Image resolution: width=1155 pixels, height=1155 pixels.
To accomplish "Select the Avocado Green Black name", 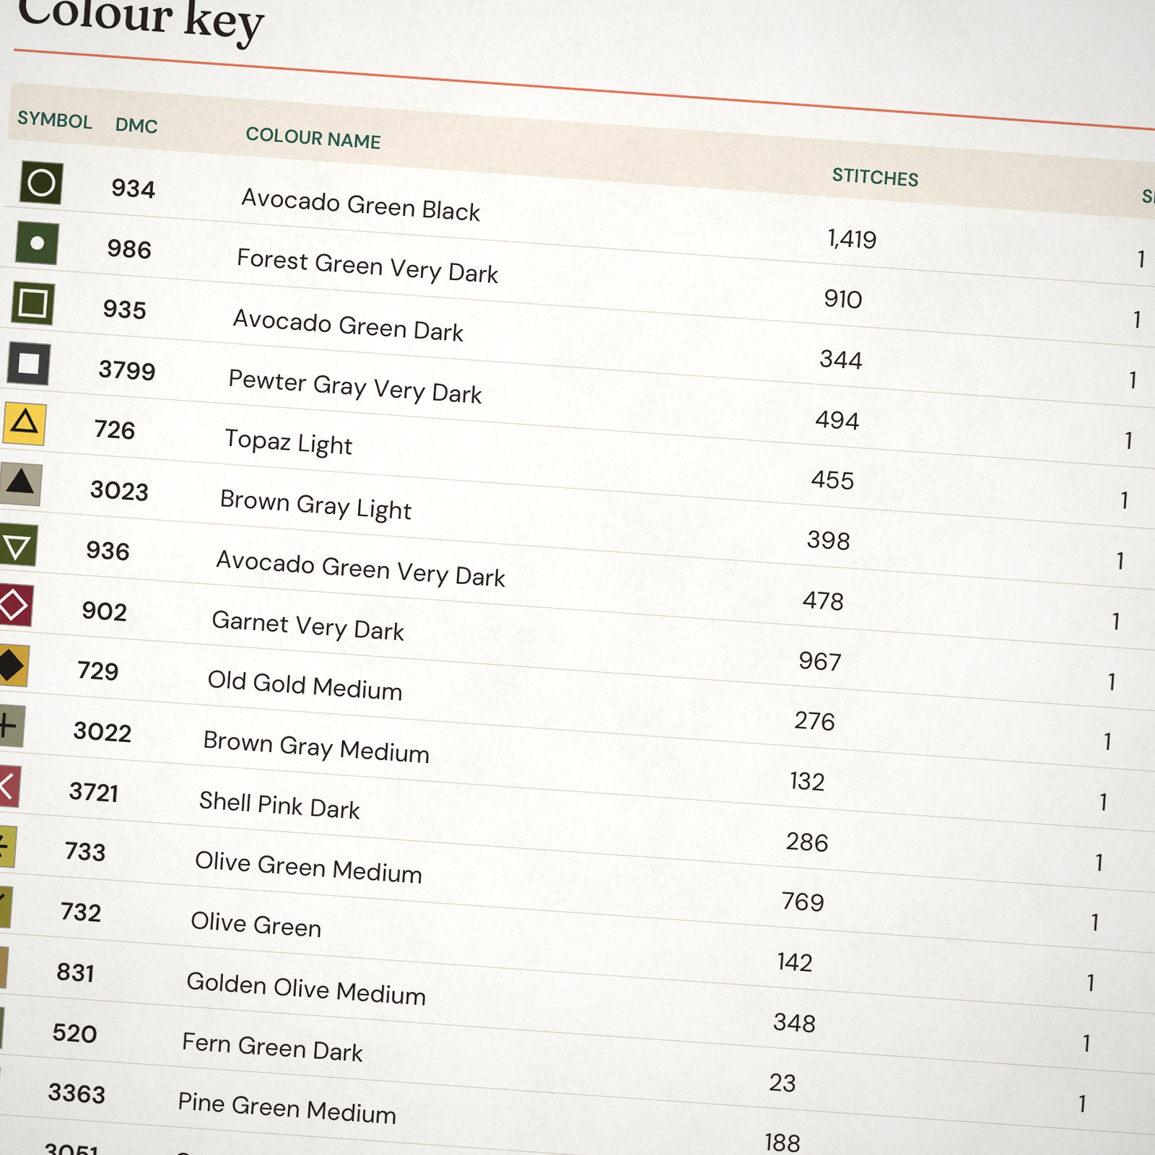I will (x=360, y=204).
